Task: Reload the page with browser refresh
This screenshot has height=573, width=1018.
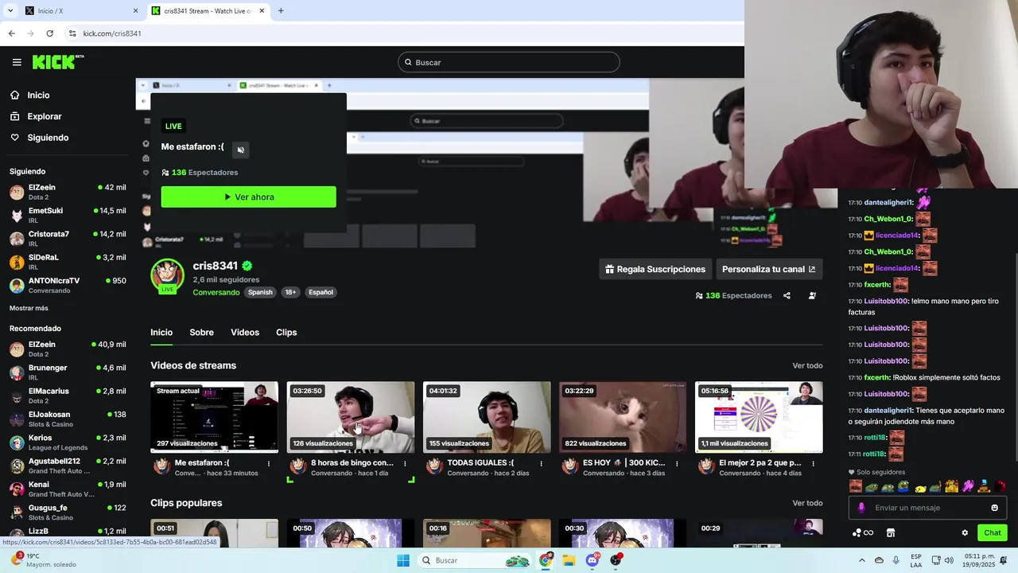Action: (x=49, y=33)
